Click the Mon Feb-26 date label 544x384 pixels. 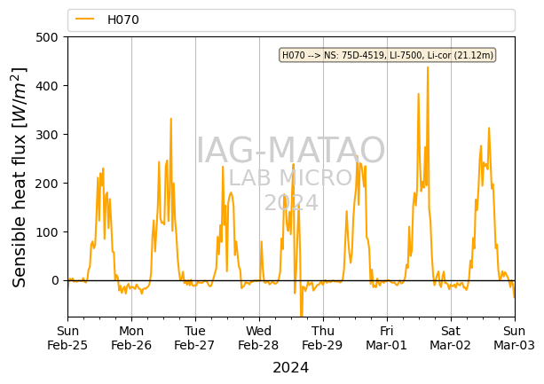(131, 338)
